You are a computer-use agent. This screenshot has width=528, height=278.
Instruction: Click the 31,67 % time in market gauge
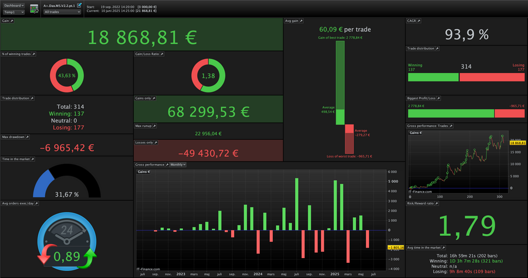67,181
